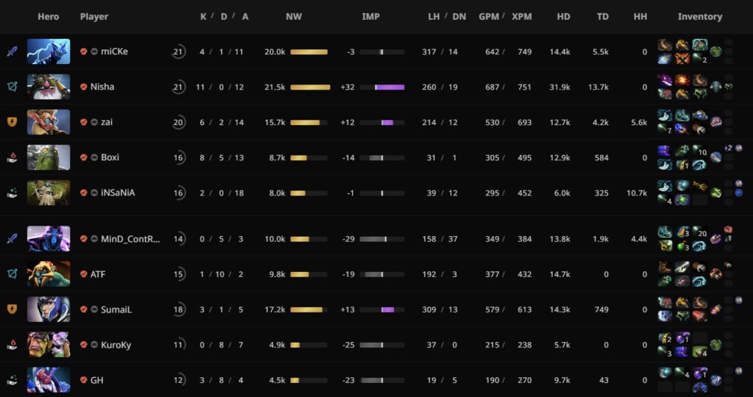Image resolution: width=753 pixels, height=397 pixels.
Task: Click iNSaNiA's hard support role icon
Action: pyautogui.click(x=12, y=193)
